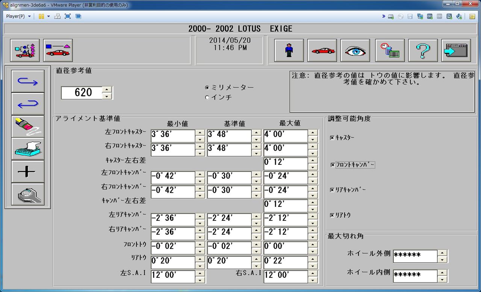Click the VMware CD/DVD device icon
This screenshot has width=481, height=292.
[x=401, y=17]
